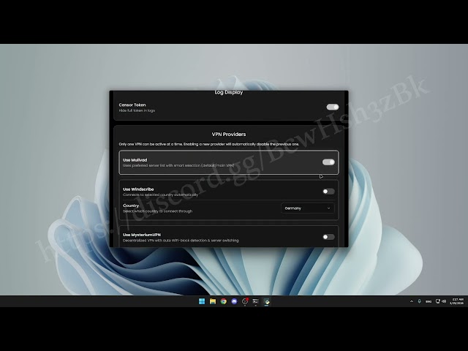Click the ENG language indicator
This screenshot has width=468, height=351.
[x=429, y=301]
